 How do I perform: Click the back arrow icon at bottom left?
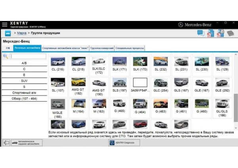[6, 142]
